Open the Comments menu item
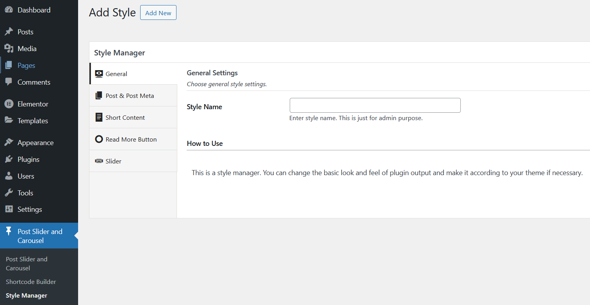 point(39,82)
